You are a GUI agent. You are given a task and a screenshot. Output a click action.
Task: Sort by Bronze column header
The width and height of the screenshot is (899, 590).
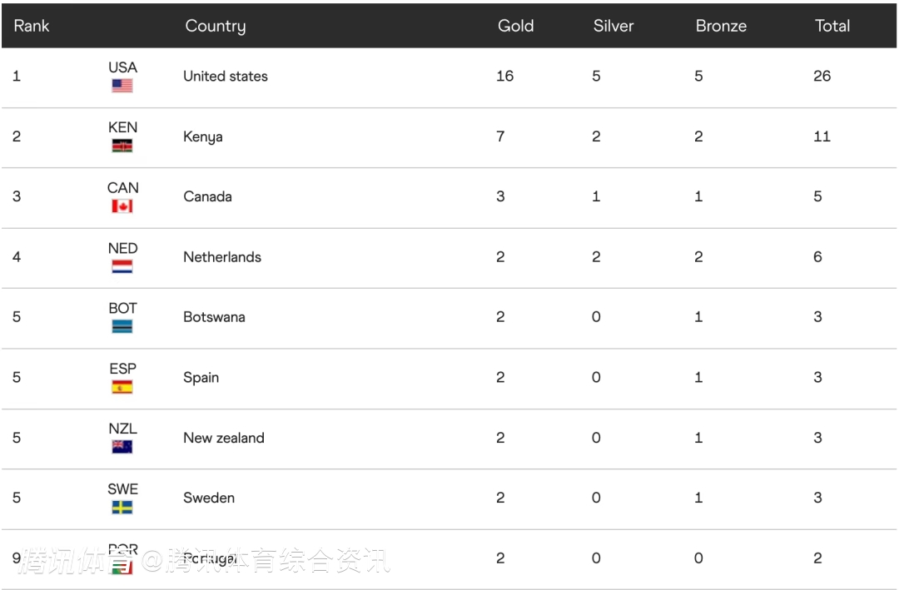pos(721,26)
